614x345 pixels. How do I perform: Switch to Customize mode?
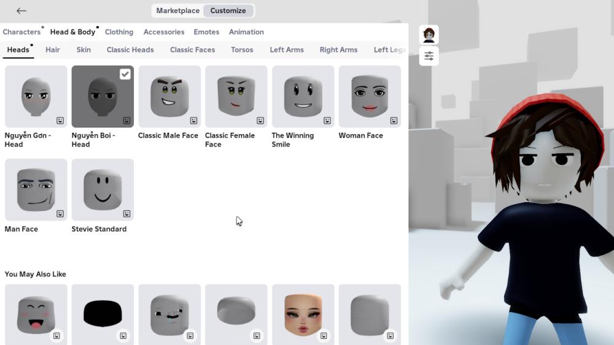tap(228, 10)
